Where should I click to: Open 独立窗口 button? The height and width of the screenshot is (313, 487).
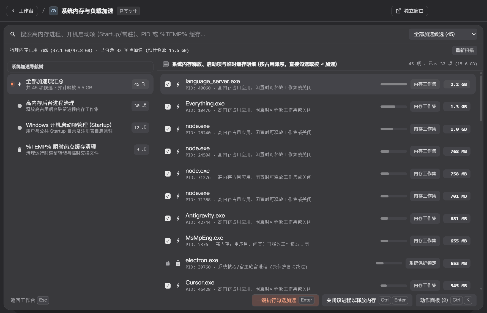click(409, 11)
